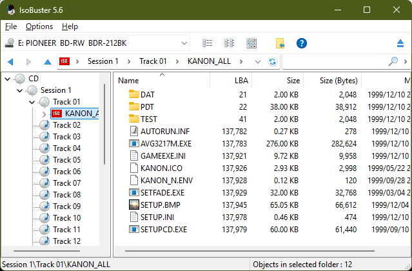Select Track 03 in the tree
The image size is (412, 271).
(x=67, y=137)
